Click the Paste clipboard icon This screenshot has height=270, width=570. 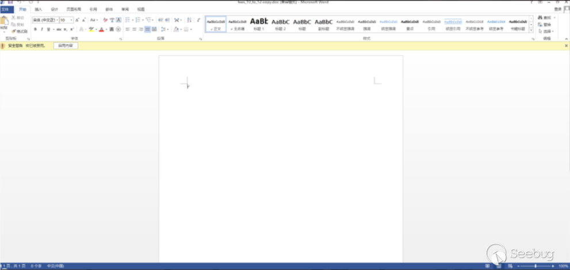point(4,21)
